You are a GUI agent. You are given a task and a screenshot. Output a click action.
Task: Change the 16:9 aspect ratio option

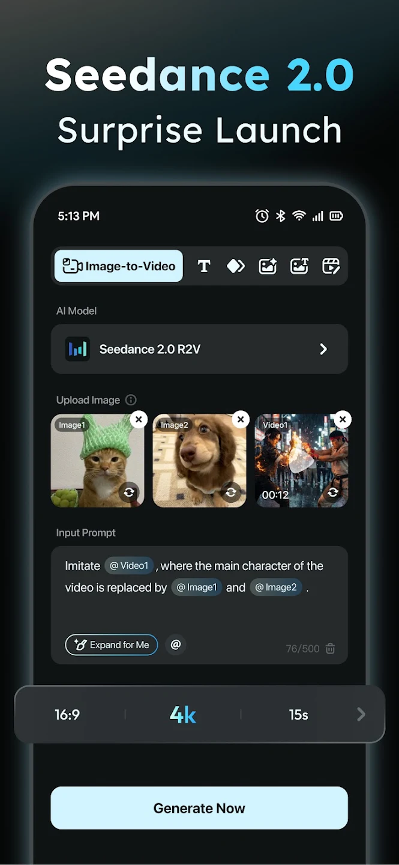(x=67, y=715)
